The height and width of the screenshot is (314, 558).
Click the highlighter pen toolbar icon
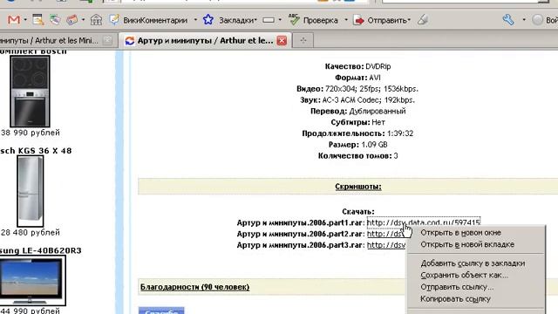click(x=422, y=19)
